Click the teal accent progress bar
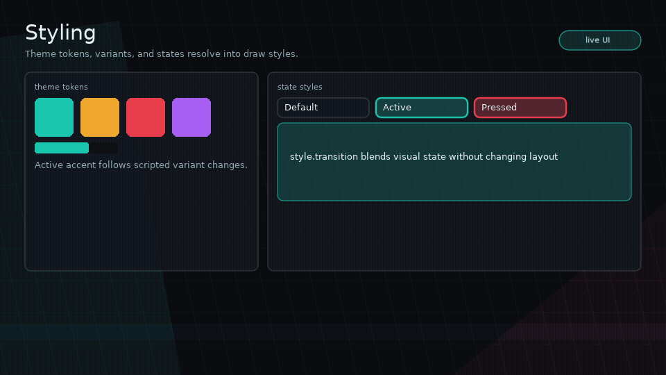 (76, 148)
